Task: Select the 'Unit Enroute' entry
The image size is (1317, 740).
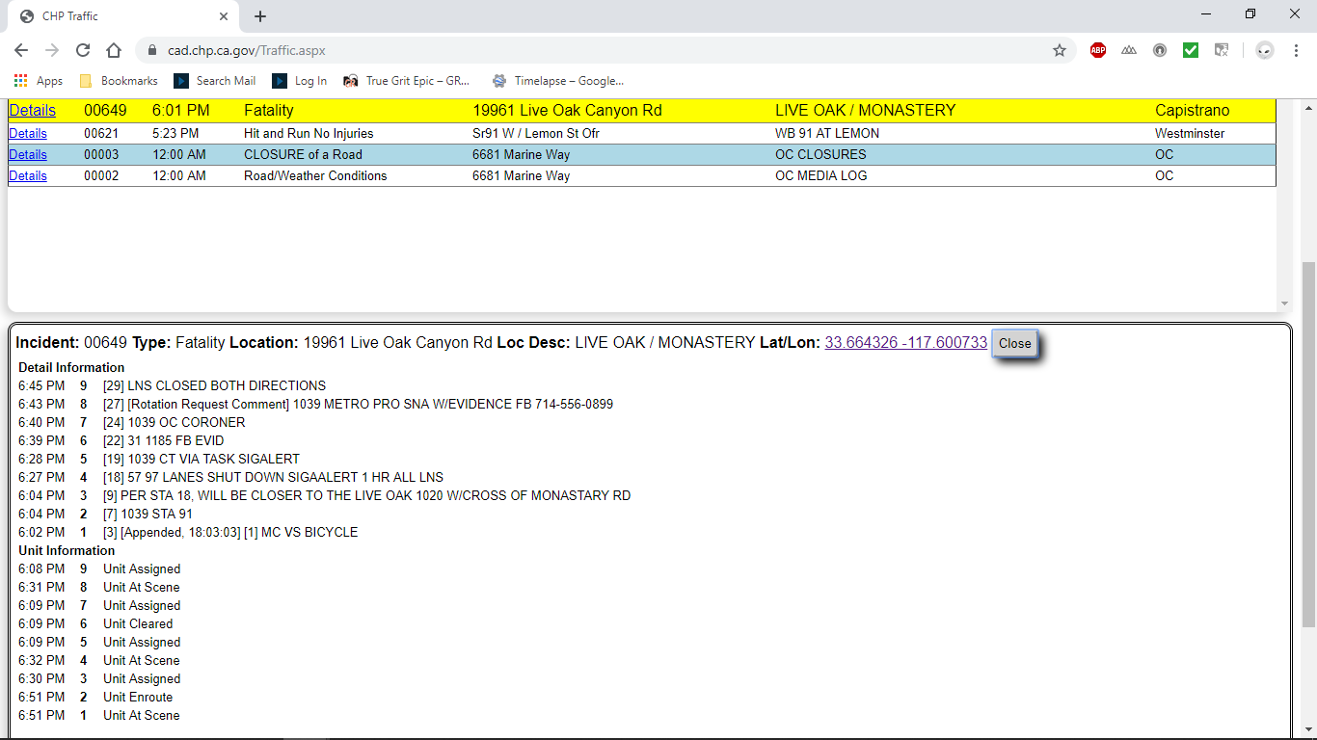Action: tap(138, 697)
